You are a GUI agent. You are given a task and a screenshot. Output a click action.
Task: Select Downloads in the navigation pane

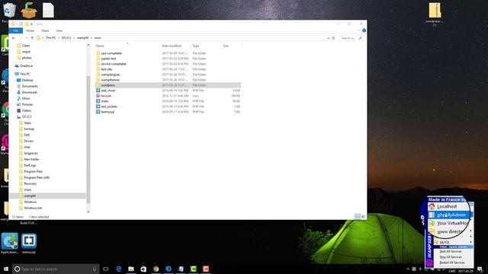(29, 92)
